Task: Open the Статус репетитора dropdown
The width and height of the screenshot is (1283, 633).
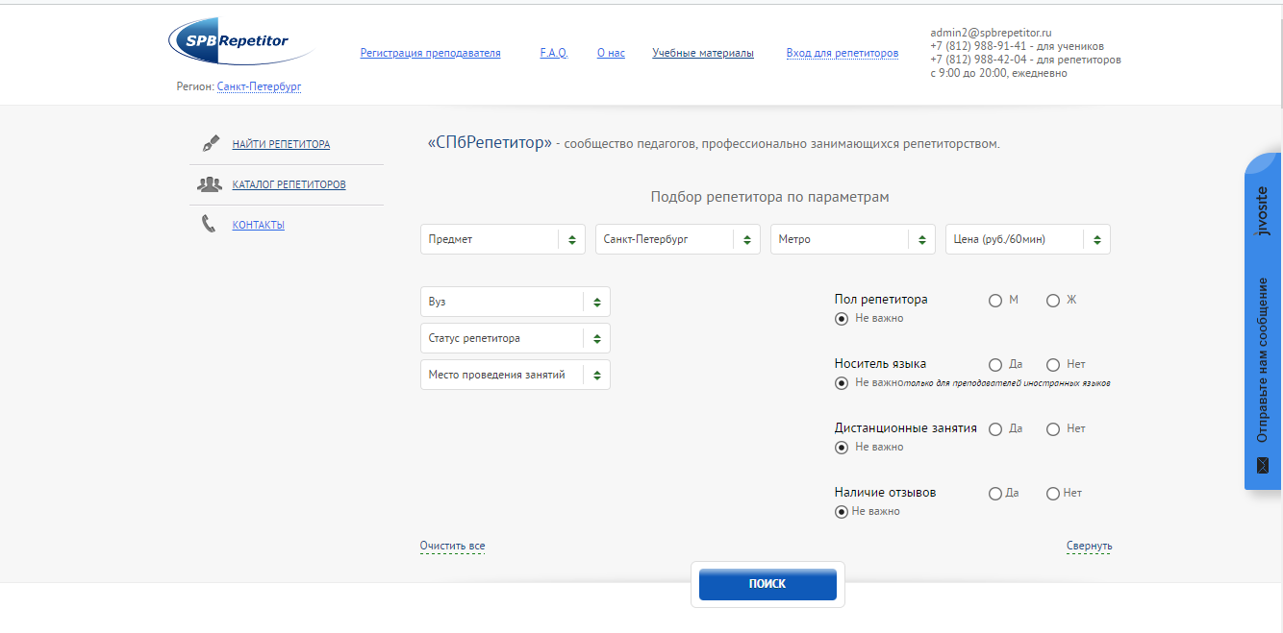Action: click(516, 338)
